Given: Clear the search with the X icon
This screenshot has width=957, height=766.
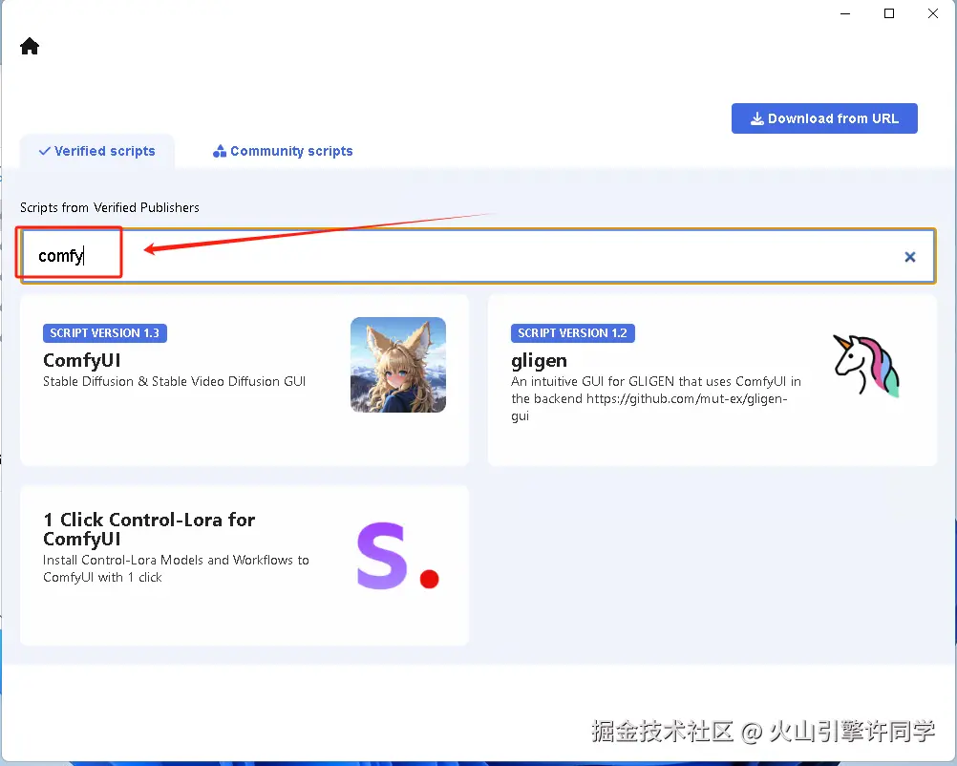Looking at the screenshot, I should click(909, 257).
